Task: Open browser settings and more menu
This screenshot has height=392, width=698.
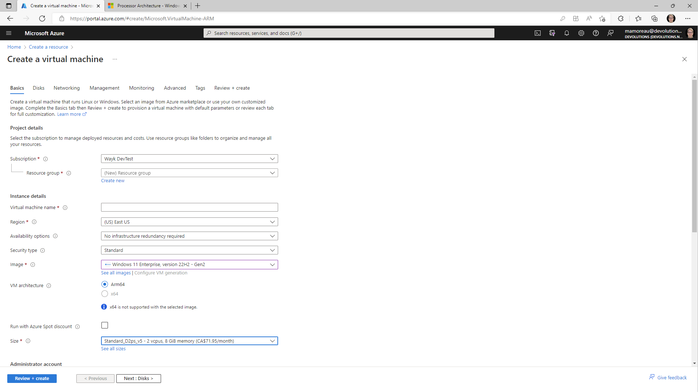Action: point(688,19)
